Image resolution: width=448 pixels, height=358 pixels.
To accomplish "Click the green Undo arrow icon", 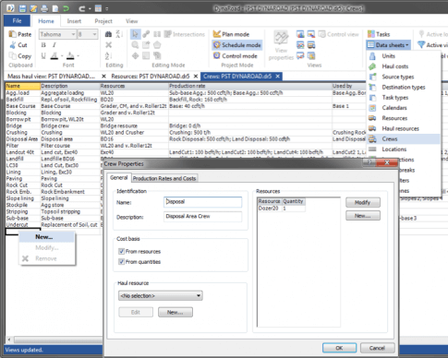I will (x=67, y=8).
